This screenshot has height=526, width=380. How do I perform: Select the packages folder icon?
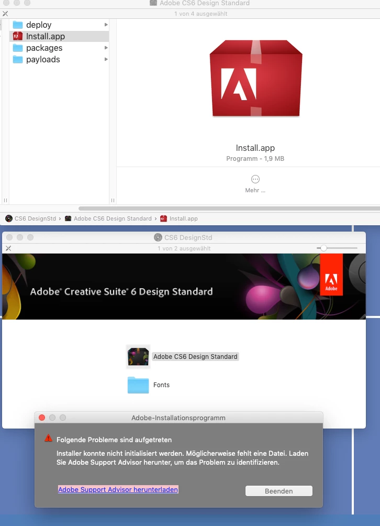coord(18,48)
